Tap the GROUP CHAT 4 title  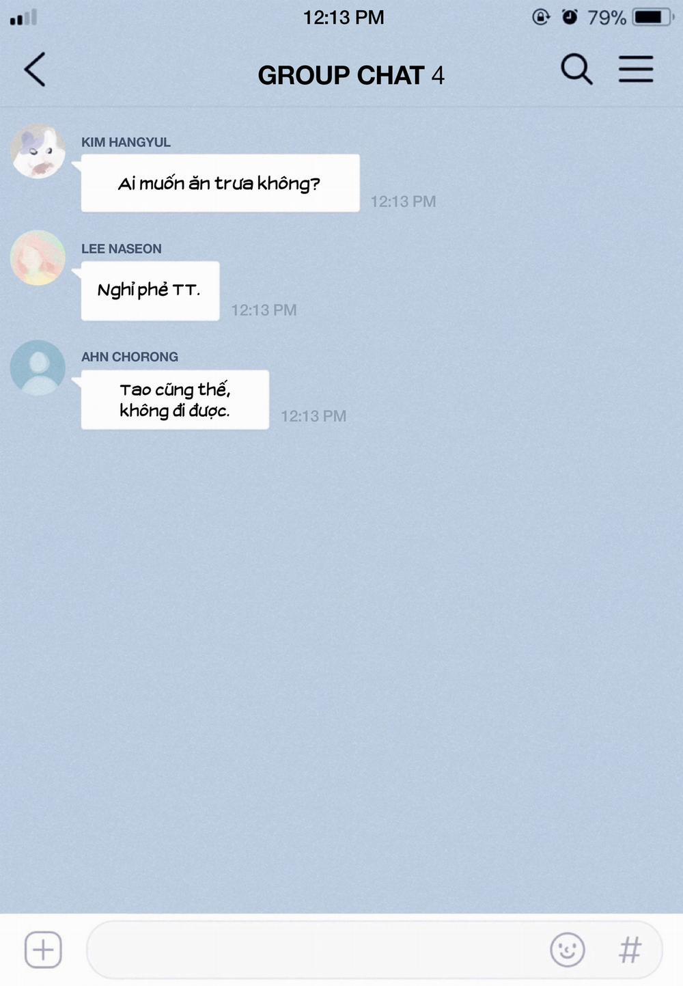[351, 75]
